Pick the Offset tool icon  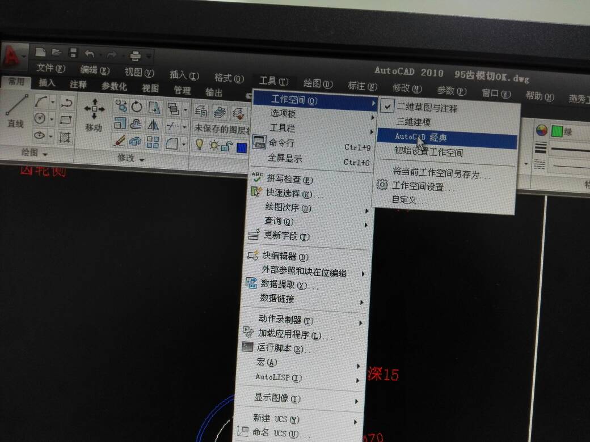click(136, 124)
